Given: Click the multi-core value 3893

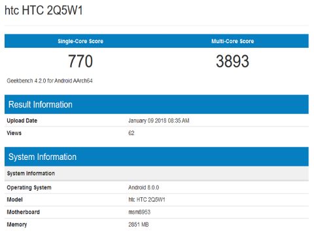Looking at the screenshot, I should tap(232, 62).
